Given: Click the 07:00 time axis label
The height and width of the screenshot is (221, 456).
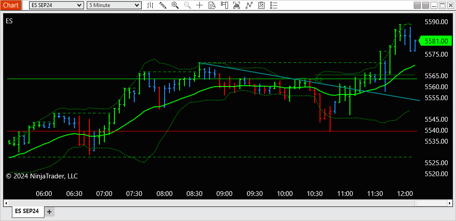Looking at the screenshot, I should point(104,194).
